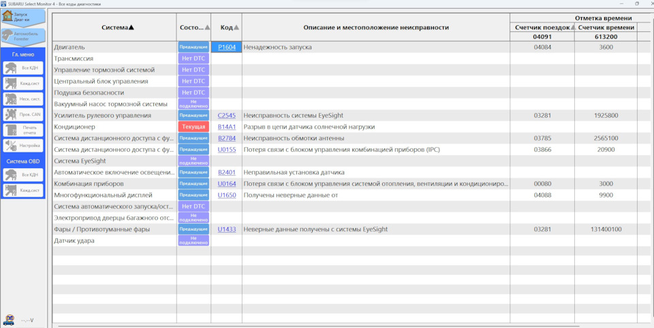654x328 pixels.
Task: Open Кажд.сист under Система OBD
Action: pyautogui.click(x=23, y=191)
